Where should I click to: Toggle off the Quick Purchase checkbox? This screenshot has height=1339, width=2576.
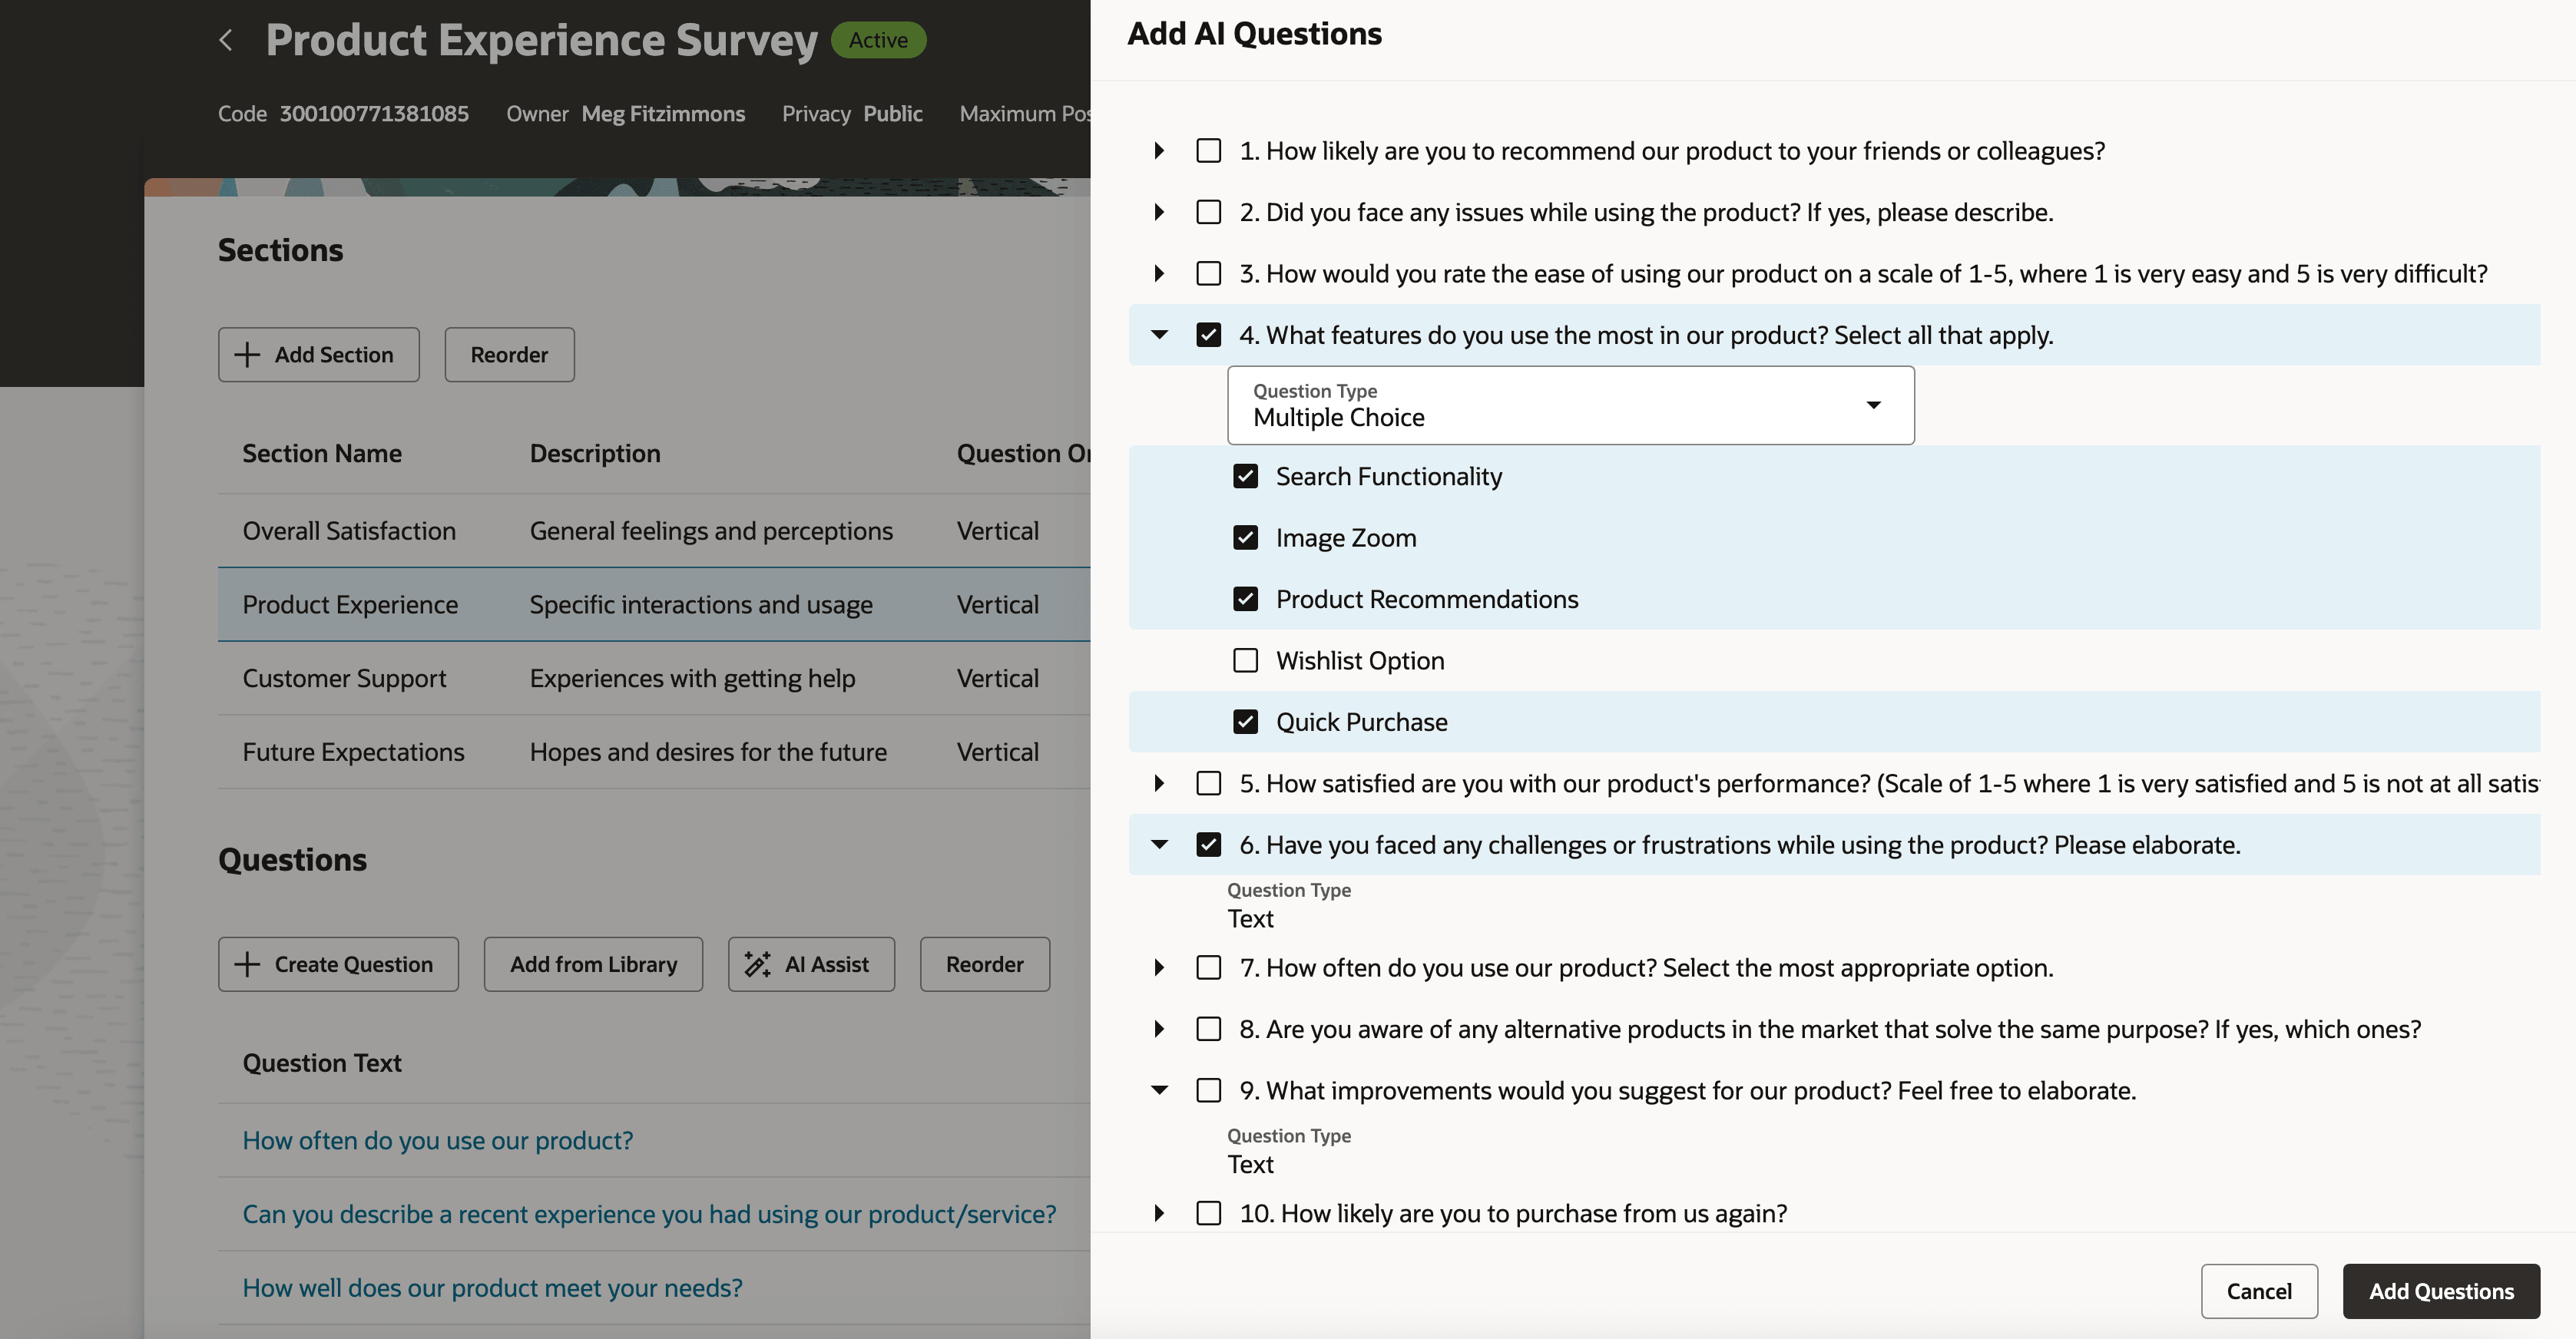click(x=1245, y=721)
